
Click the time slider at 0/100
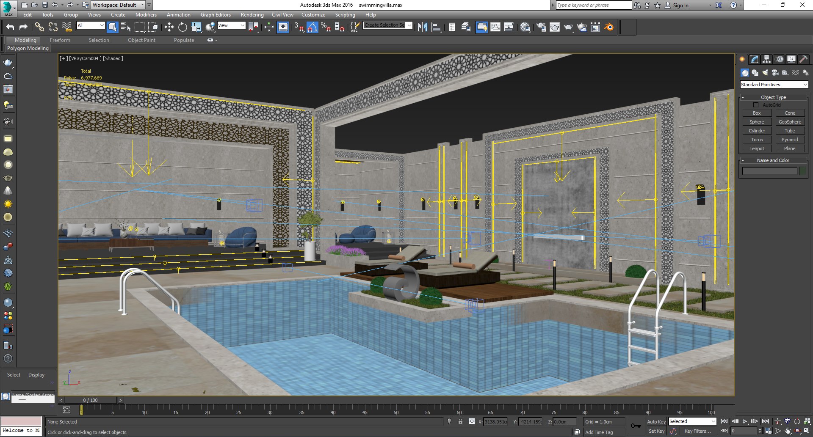pyautogui.click(x=90, y=400)
